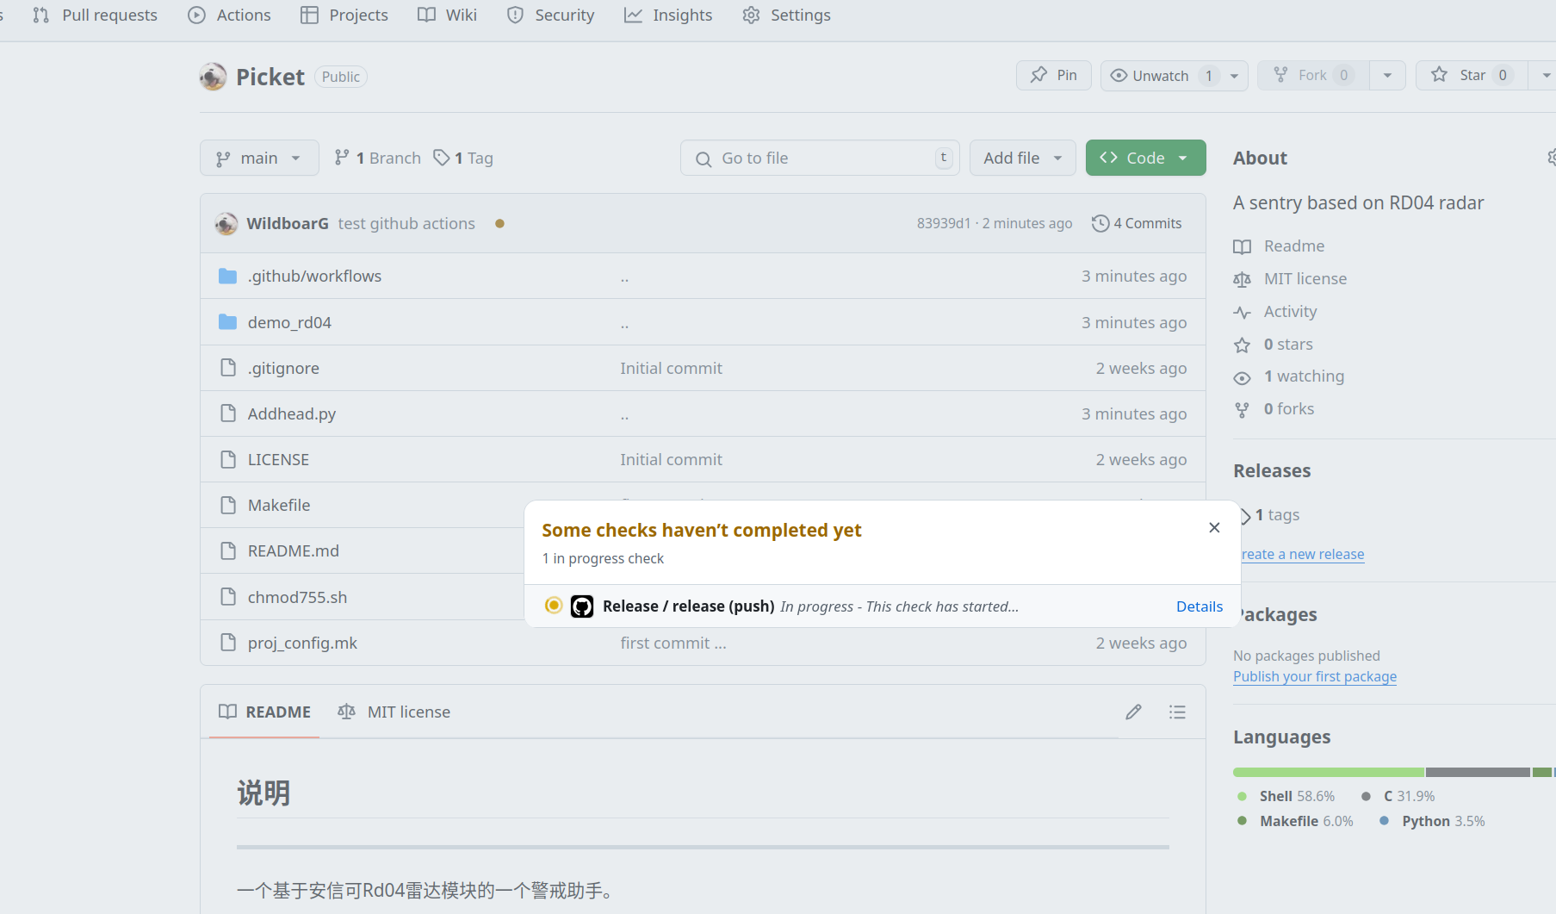Viewport: 1556px width, 914px height.
Task: Open the Releases heading link
Action: tap(1272, 471)
